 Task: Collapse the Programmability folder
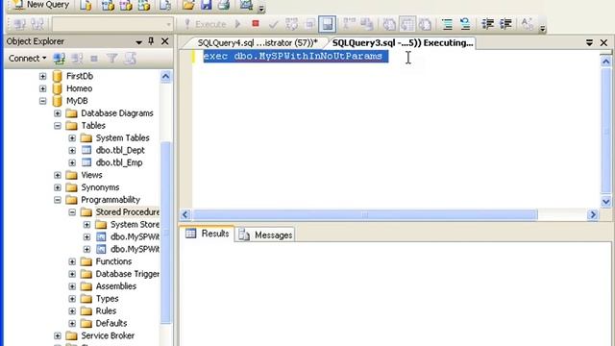(x=58, y=200)
